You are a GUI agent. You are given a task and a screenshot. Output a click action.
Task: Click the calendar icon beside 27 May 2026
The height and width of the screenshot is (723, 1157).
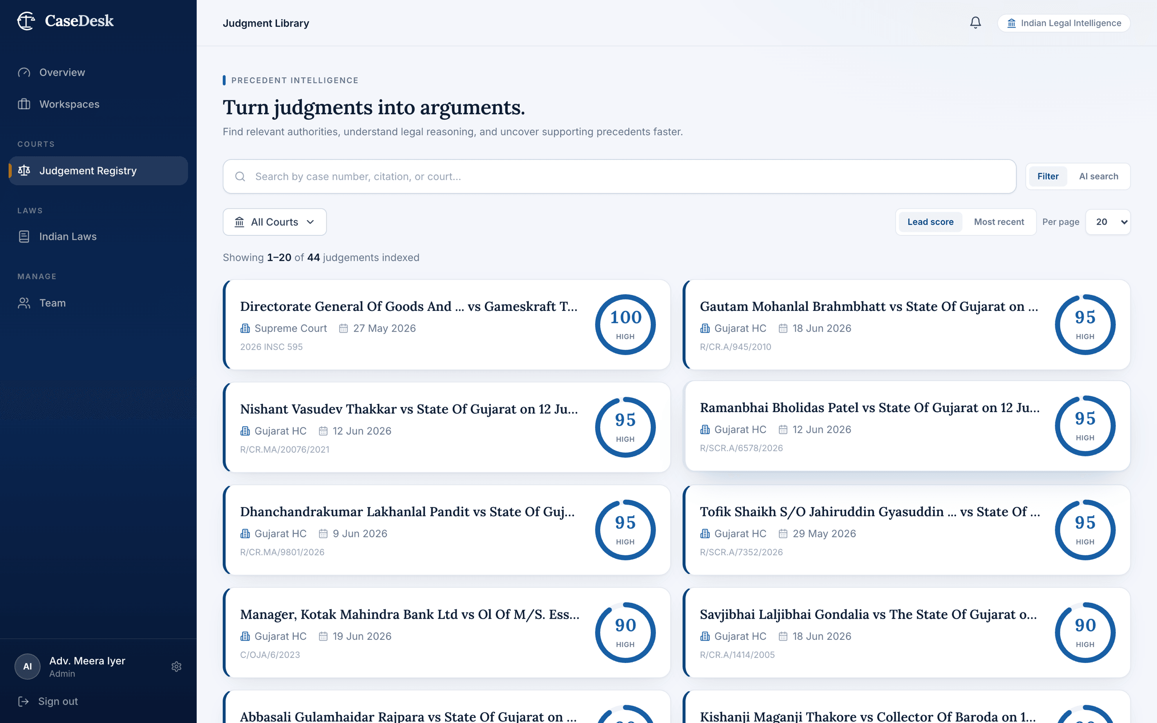pyautogui.click(x=343, y=328)
